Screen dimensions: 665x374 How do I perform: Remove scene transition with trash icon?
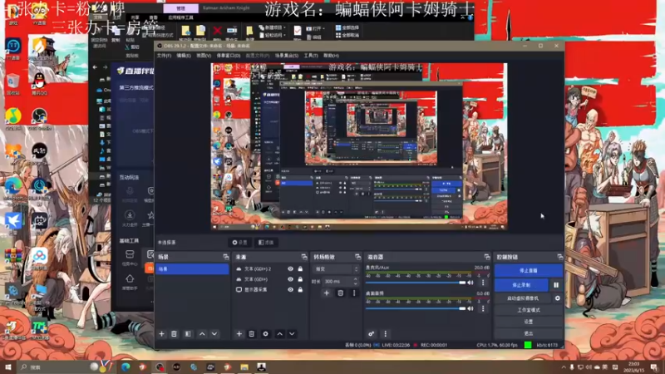pos(340,293)
